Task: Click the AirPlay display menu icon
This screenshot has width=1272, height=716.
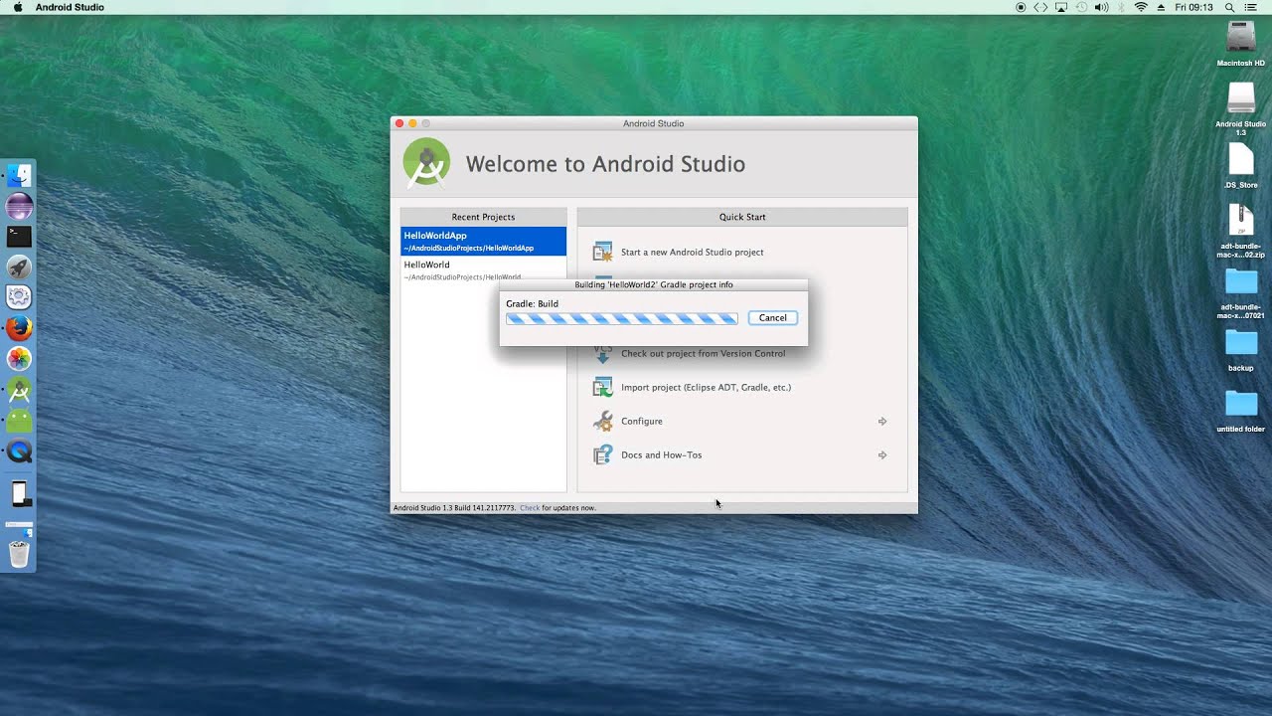Action: pyautogui.click(x=1061, y=7)
